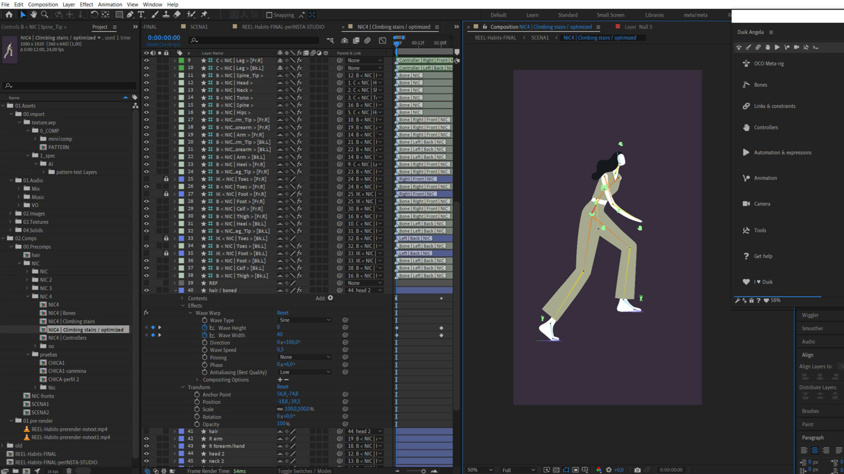Enable the Snapping checkbox

(x=269, y=15)
